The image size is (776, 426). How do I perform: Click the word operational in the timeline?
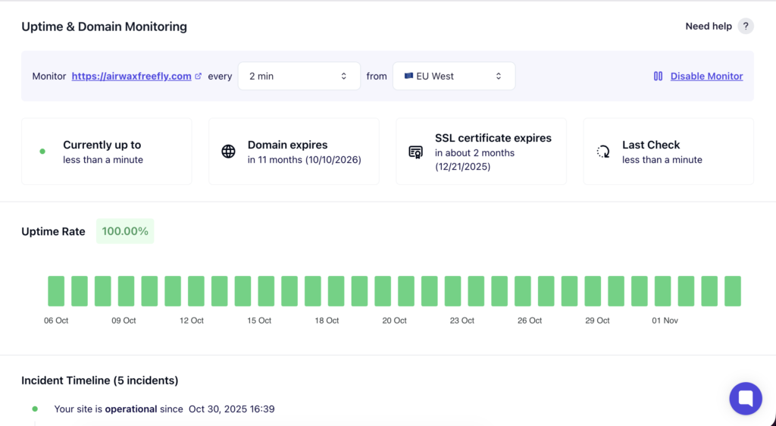(x=131, y=409)
